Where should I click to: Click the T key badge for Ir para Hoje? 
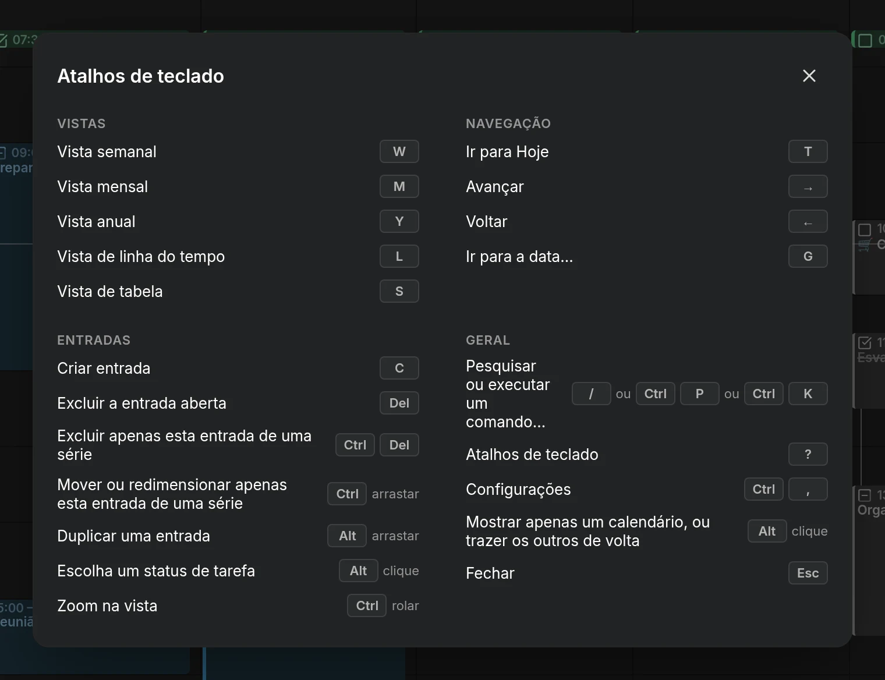point(808,151)
